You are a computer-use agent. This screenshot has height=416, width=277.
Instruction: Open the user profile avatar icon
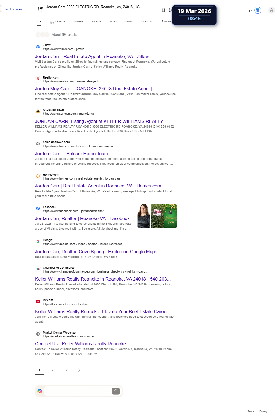[272, 10]
